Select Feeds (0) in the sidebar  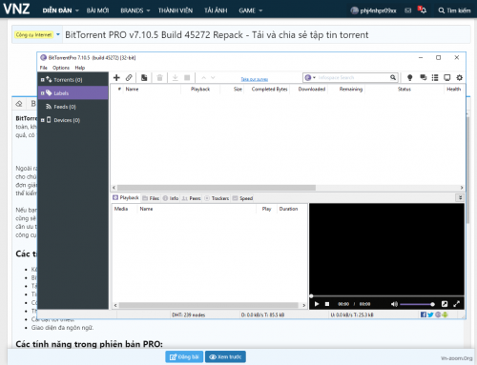pyautogui.click(x=73, y=107)
